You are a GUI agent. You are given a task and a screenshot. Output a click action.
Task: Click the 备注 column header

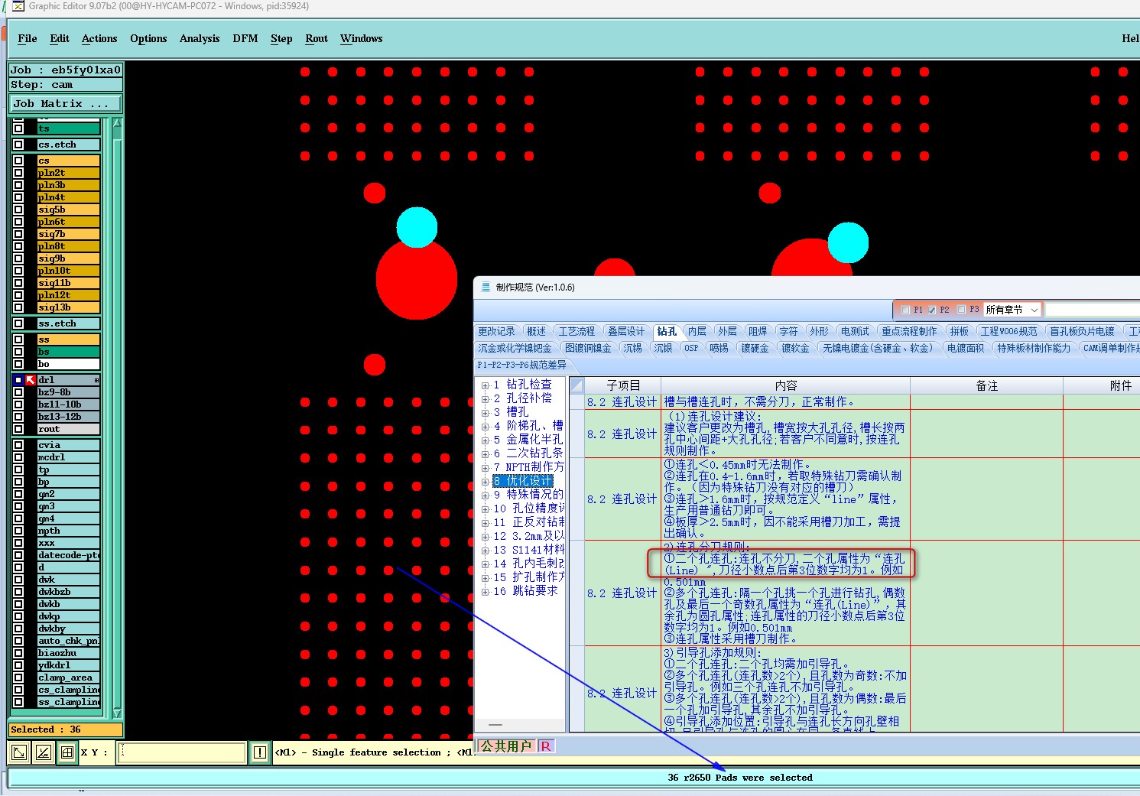coord(987,385)
